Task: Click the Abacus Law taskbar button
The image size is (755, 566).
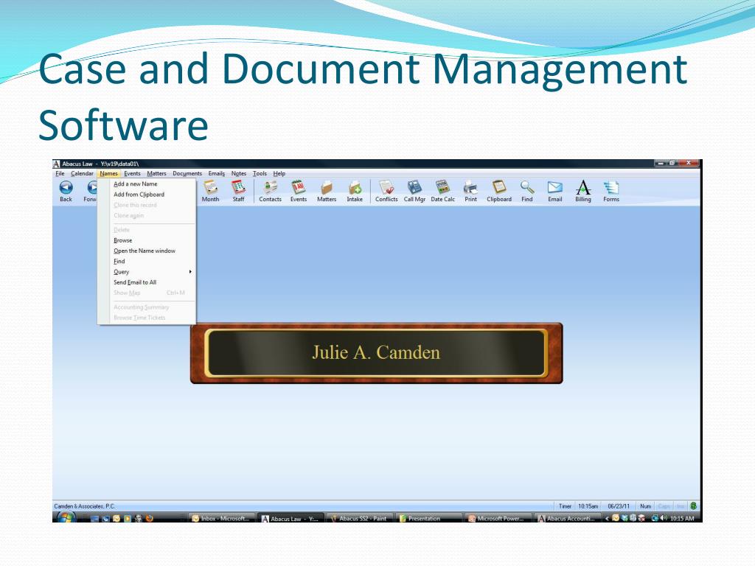Action: coord(290,518)
